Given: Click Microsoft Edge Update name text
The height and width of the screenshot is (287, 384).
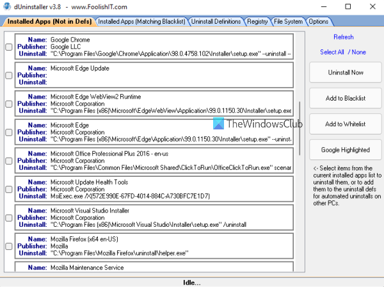Looking at the screenshot, I should [x=79, y=68].
